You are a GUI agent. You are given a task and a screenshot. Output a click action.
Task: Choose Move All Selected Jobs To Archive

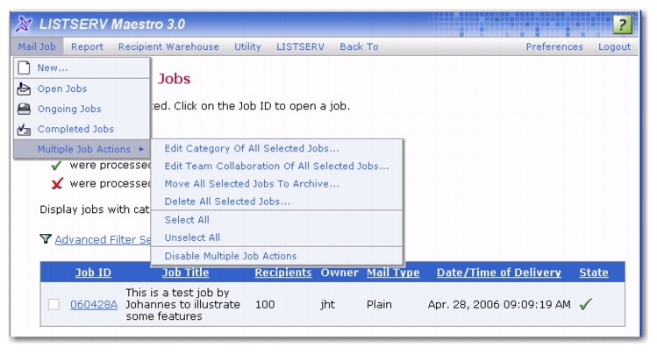click(277, 184)
